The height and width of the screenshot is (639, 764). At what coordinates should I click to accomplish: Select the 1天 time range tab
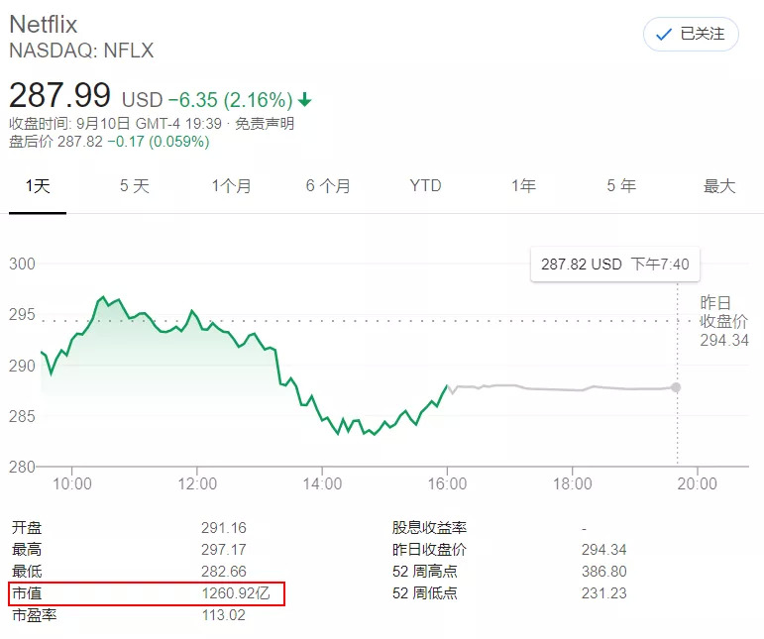38,186
